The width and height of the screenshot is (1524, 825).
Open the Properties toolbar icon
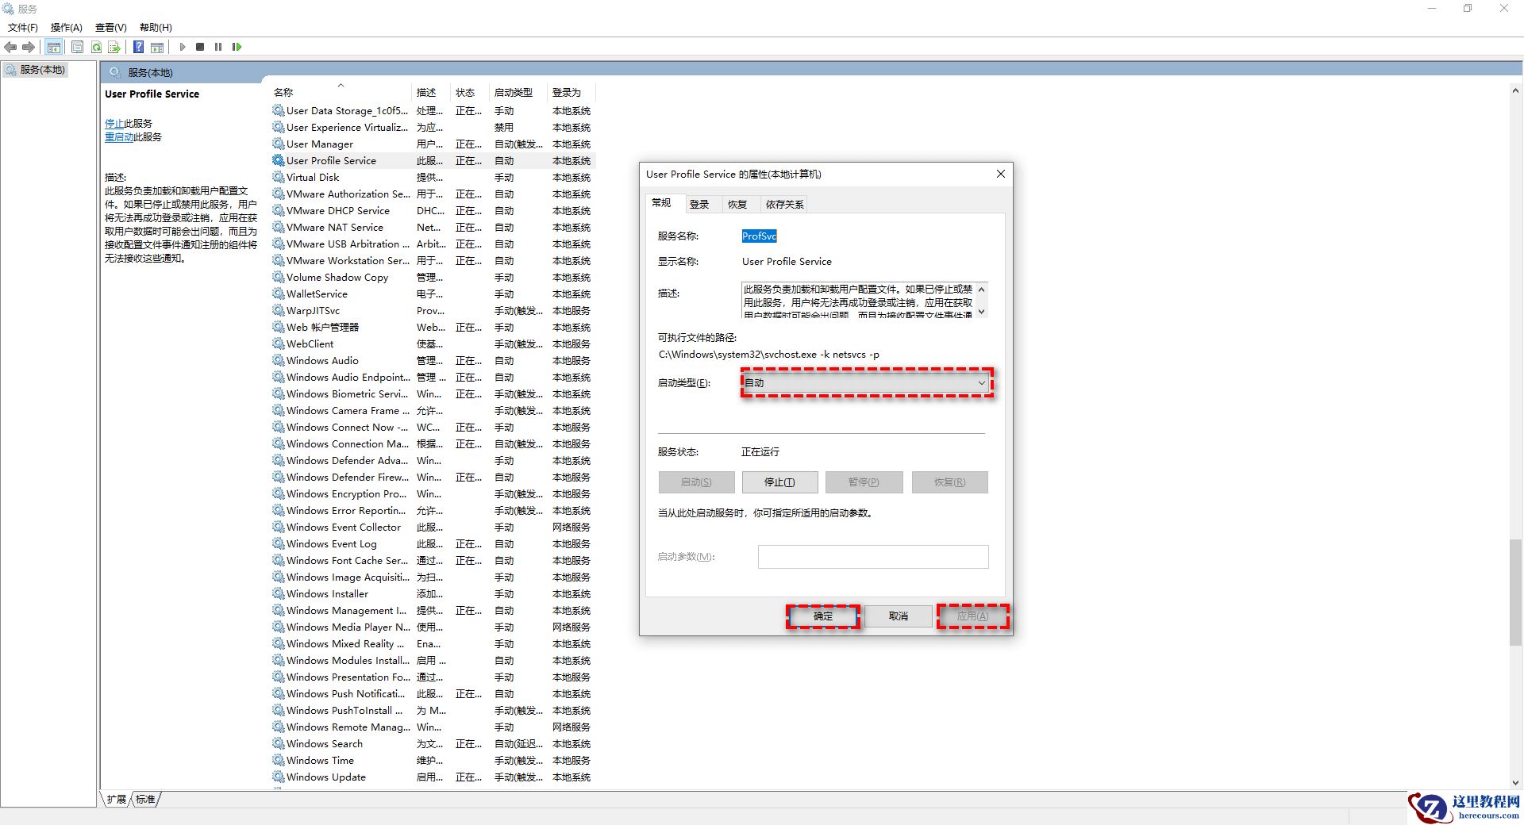click(x=77, y=48)
